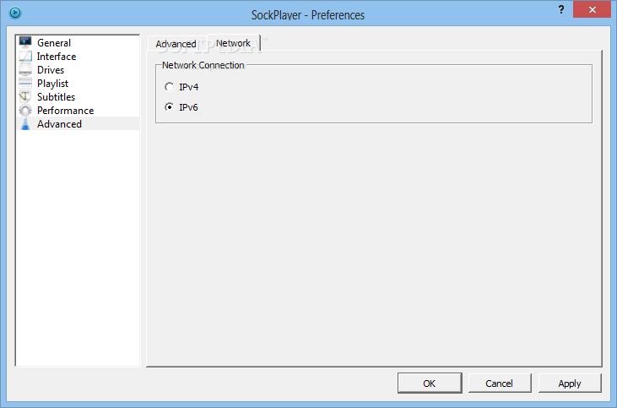Open the Playlist preferences category

point(78,84)
